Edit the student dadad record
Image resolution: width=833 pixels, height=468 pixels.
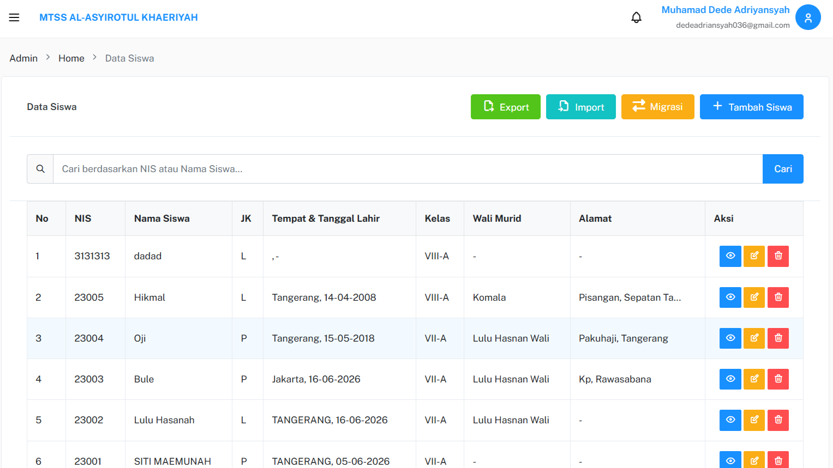754,256
